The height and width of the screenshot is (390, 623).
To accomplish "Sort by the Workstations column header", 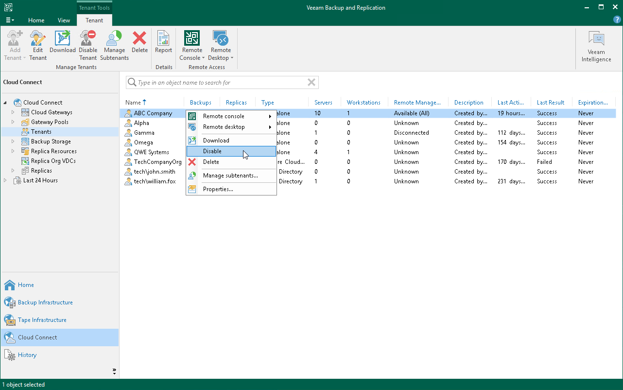I will [363, 103].
